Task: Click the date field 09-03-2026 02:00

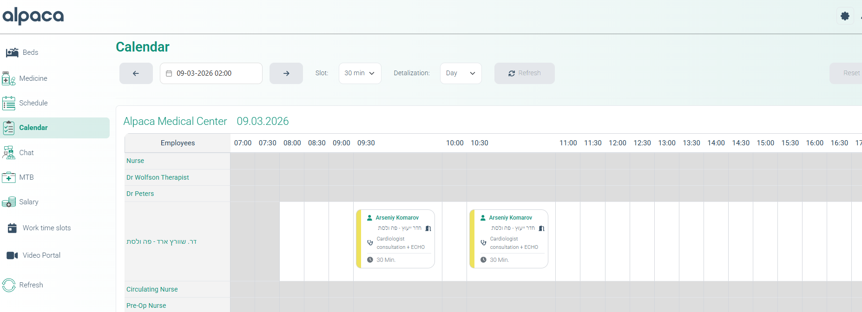Action: tap(211, 73)
